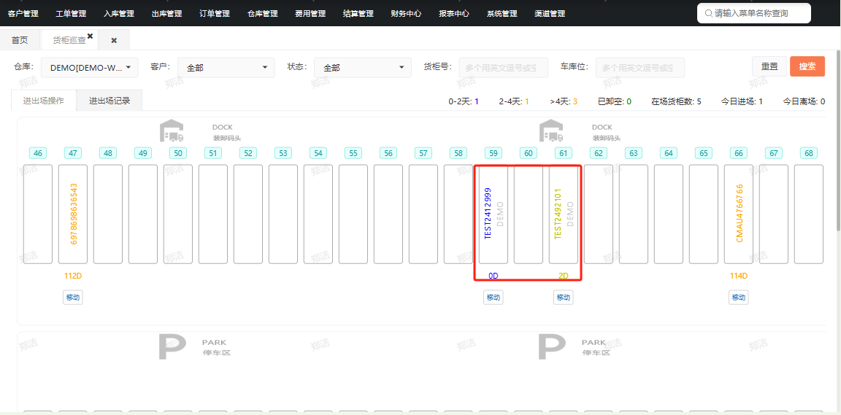Click the 重置 reset button
841x415 pixels.
pyautogui.click(x=769, y=66)
